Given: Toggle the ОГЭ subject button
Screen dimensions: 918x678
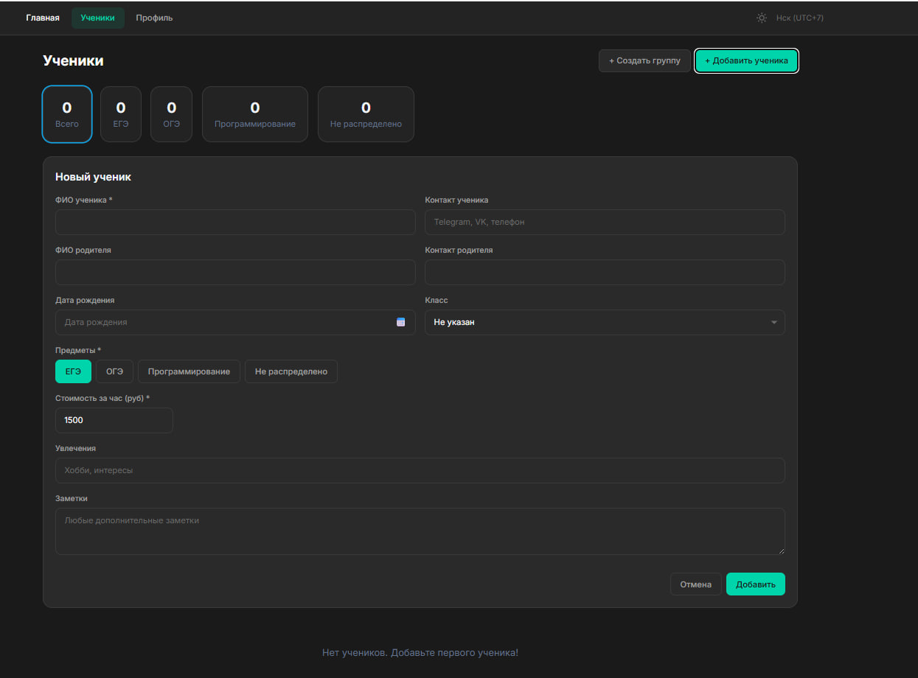Looking at the screenshot, I should [x=114, y=371].
